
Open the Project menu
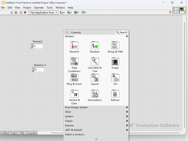tap(27, 7)
